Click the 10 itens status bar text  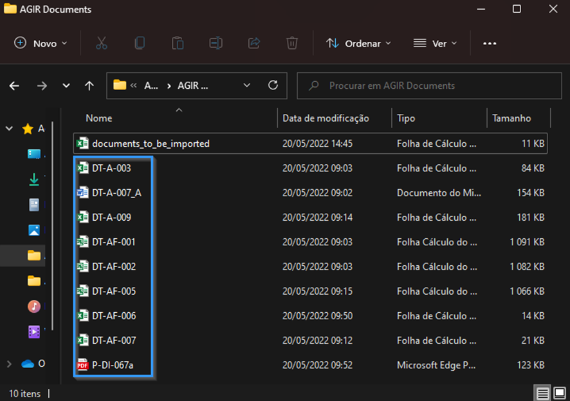click(x=24, y=394)
